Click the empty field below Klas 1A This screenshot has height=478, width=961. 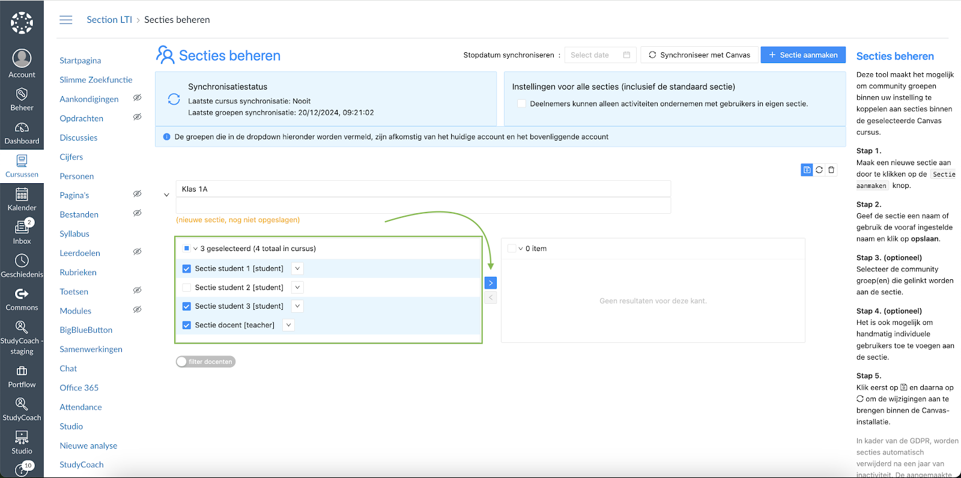coord(423,205)
